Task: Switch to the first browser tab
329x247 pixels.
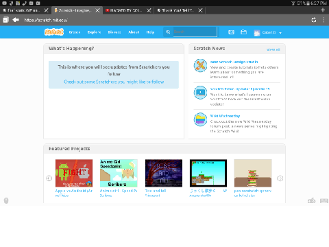Action: pos(22,10)
